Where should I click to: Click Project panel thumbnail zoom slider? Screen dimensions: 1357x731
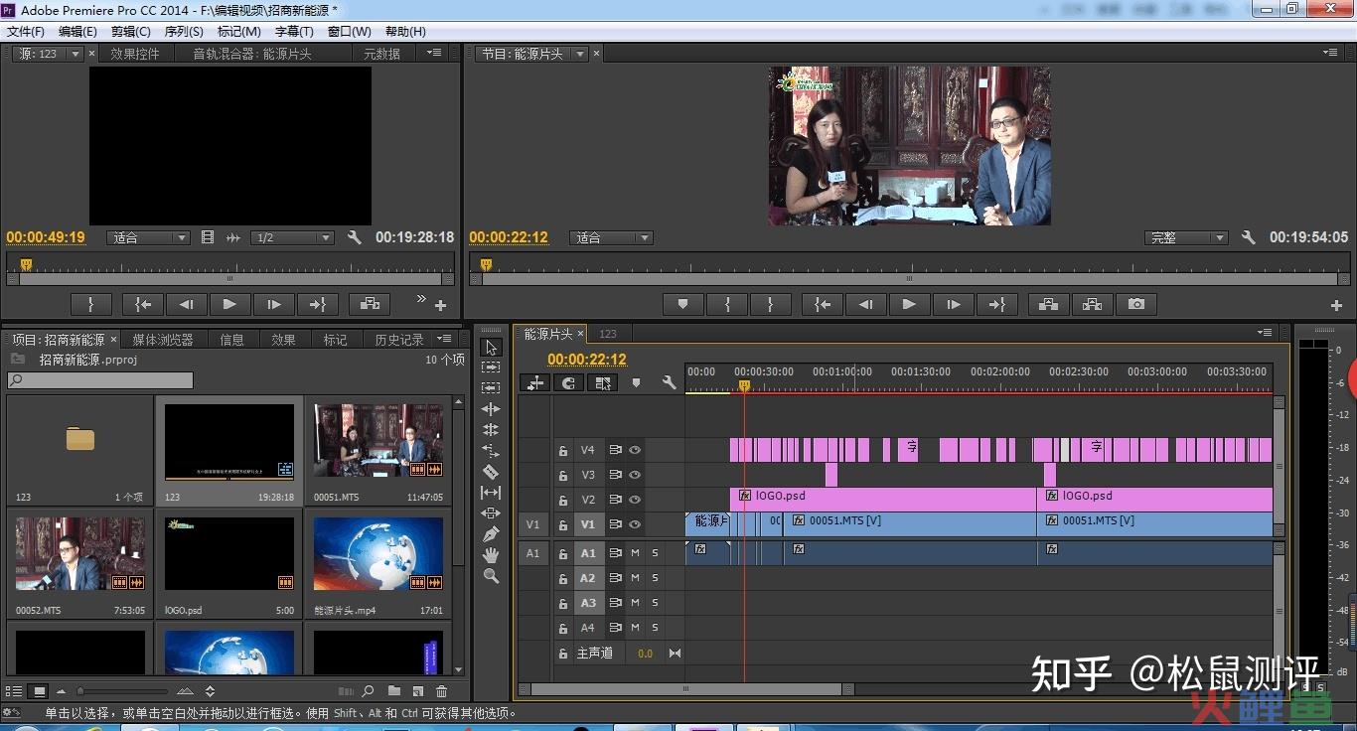(x=122, y=691)
